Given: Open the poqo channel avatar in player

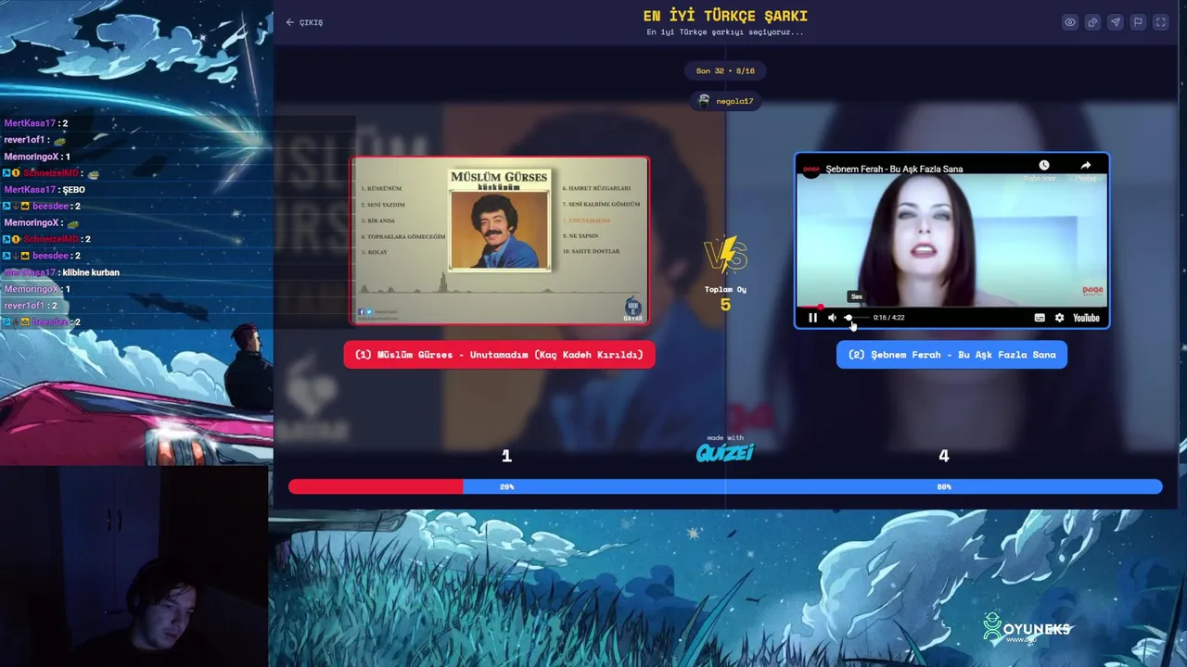Looking at the screenshot, I should pos(811,170).
